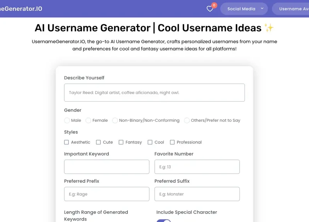309x222 pixels.
Task: Click the Preferred Prefix field
Action: point(107,194)
